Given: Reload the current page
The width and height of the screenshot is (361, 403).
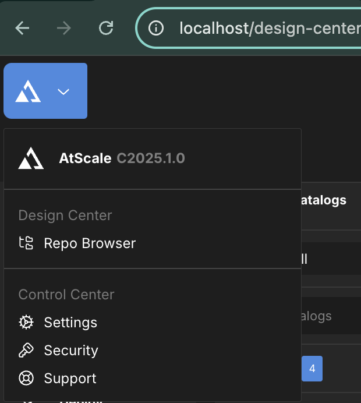Looking at the screenshot, I should [x=106, y=28].
